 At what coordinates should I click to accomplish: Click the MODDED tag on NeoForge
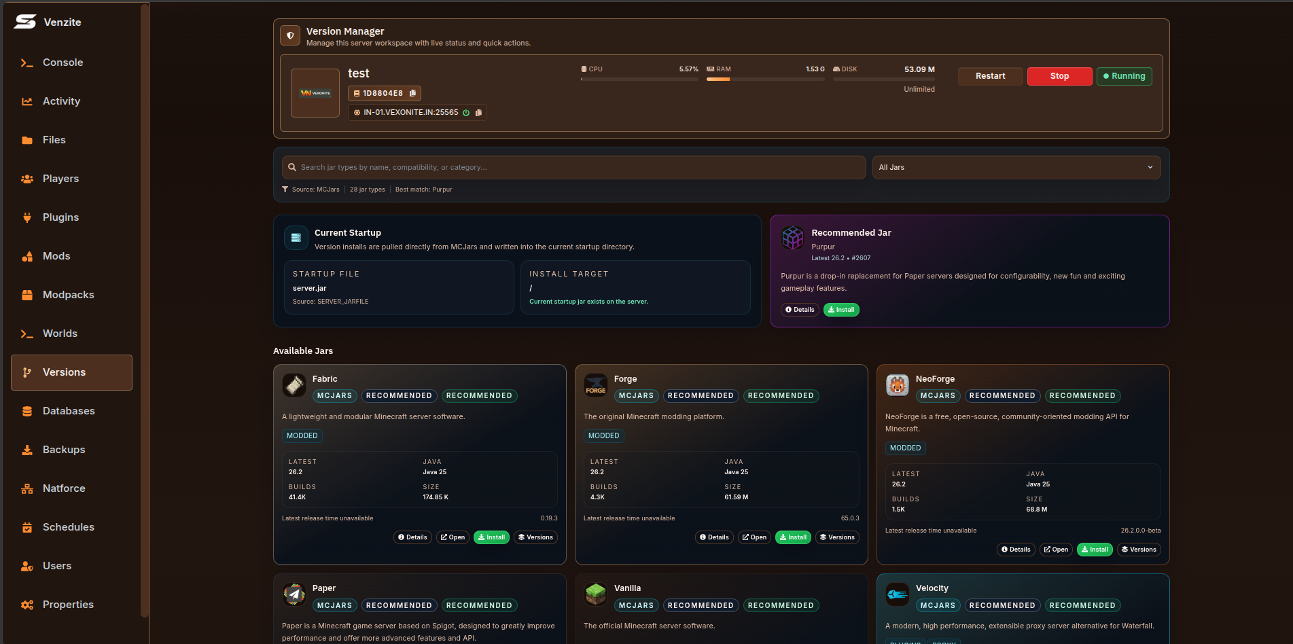coord(906,448)
